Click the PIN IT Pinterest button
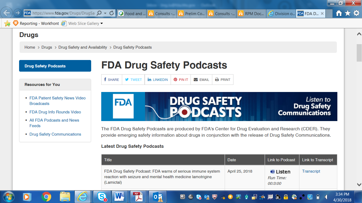Image resolution: width=362 pixels, height=203 pixels. coord(181,80)
